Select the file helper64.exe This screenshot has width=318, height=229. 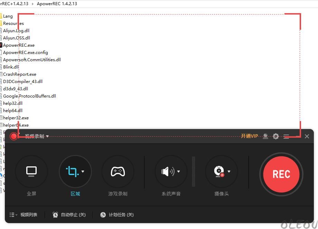point(16,125)
